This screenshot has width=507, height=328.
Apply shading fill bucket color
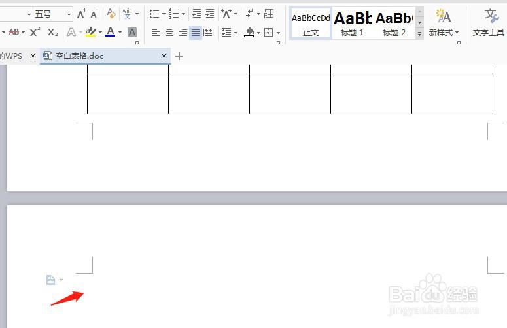pyautogui.click(x=249, y=32)
